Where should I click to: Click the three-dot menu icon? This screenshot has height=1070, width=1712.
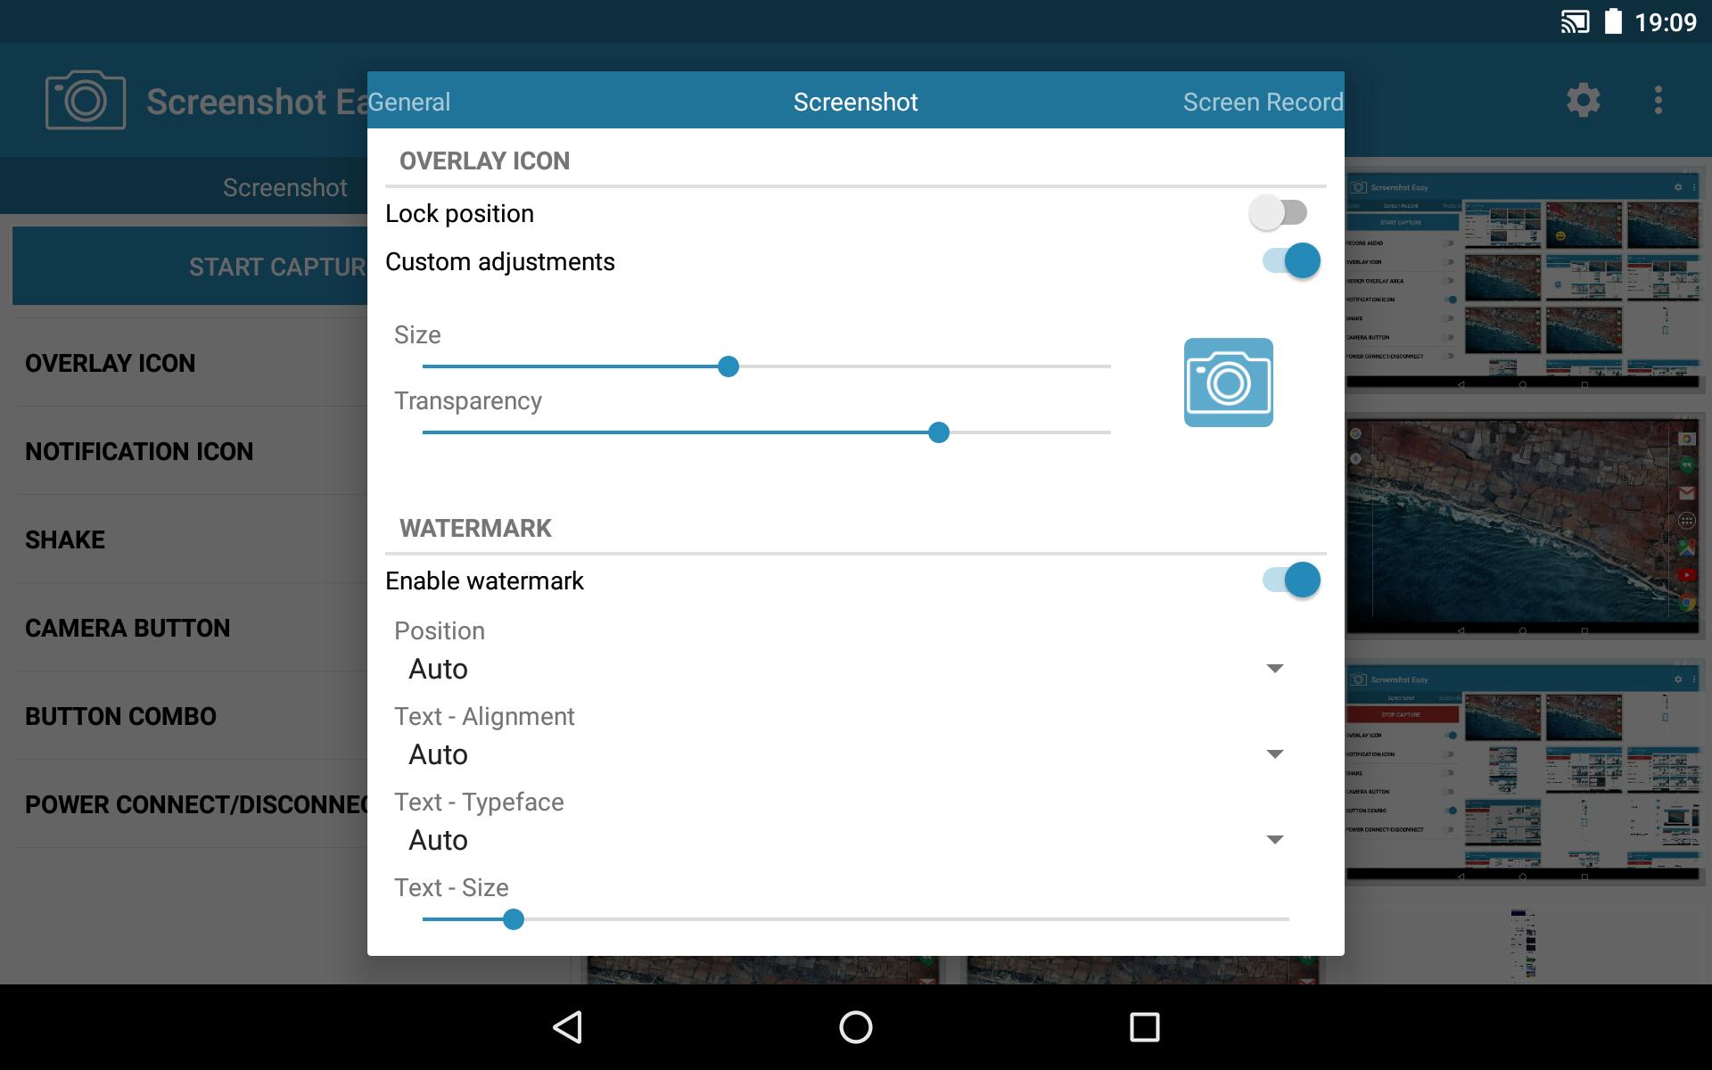pos(1659,100)
